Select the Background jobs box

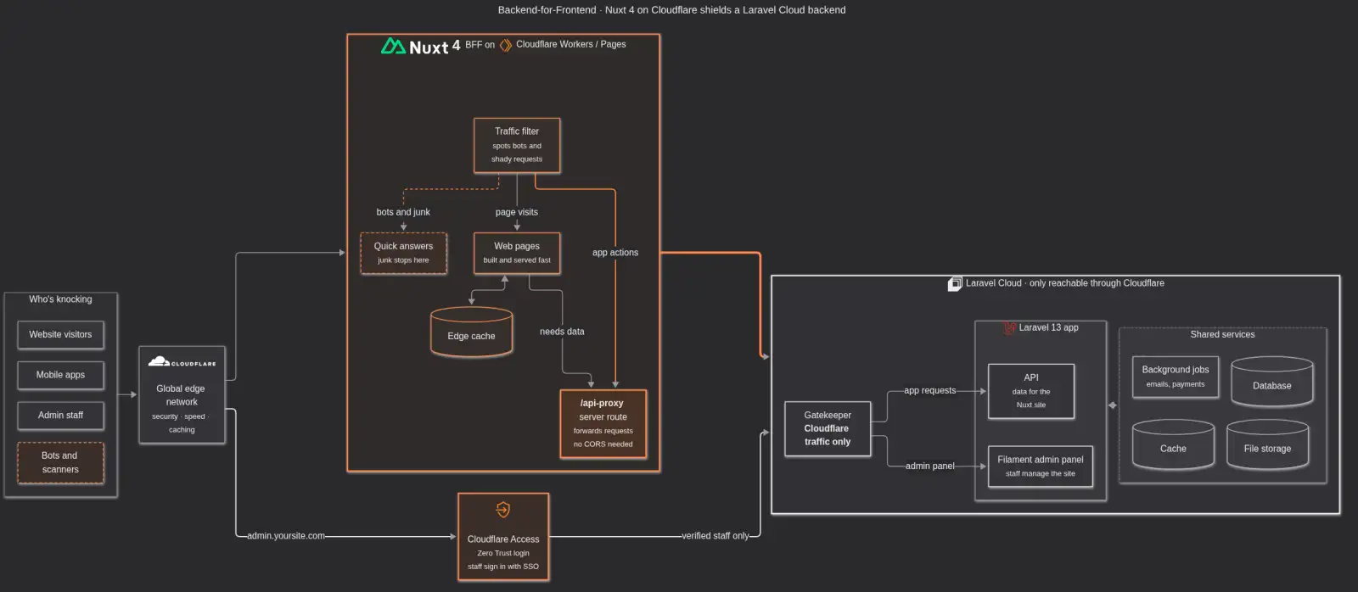click(1176, 377)
